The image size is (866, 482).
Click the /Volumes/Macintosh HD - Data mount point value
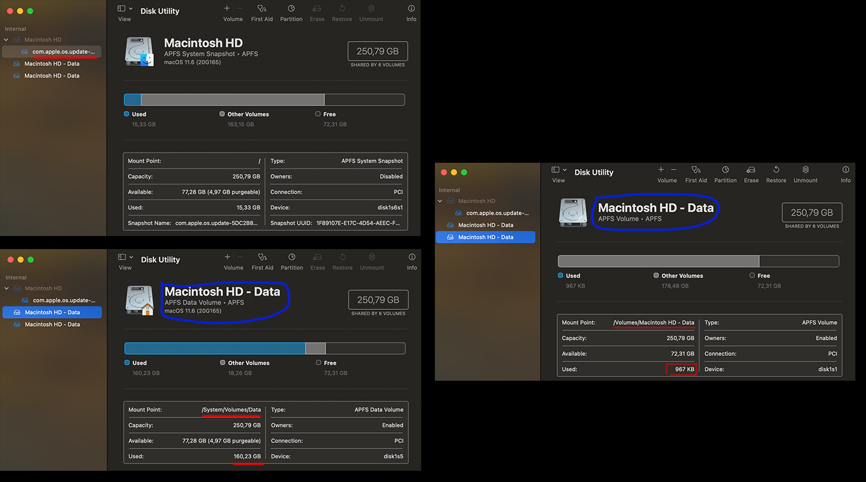point(654,322)
